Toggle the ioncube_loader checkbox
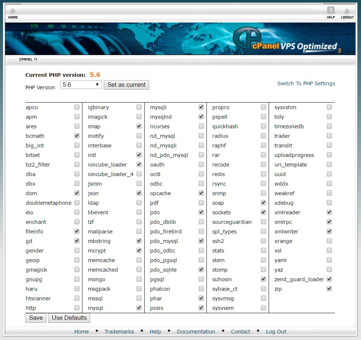This screenshot has width=361, height=340. 139,164
